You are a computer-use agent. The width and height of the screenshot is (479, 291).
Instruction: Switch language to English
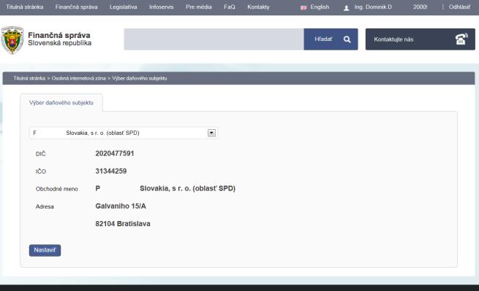pyautogui.click(x=320, y=7)
